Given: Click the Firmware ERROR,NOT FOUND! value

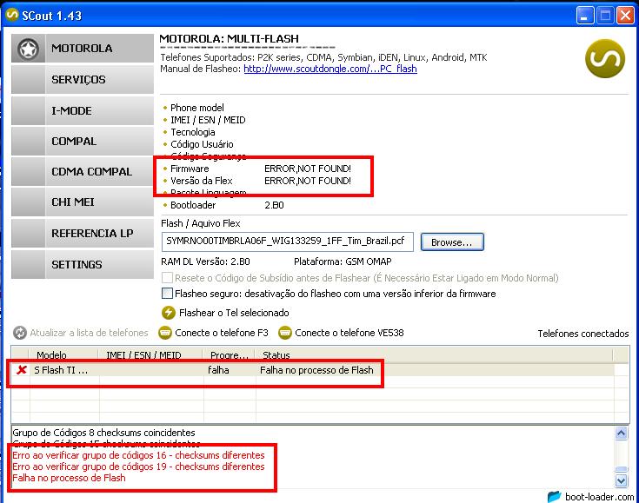Looking at the screenshot, I should point(308,169).
